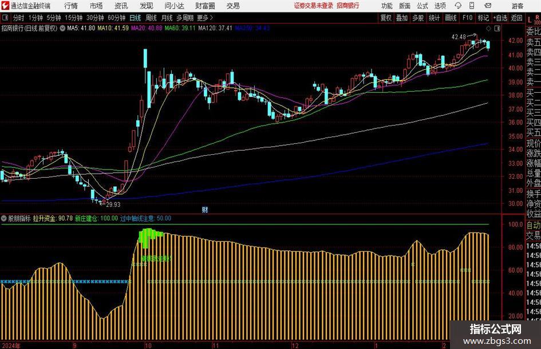This screenshot has width=541, height=349.
Task: Switch to the 5分钟 period tab
Action: click(54, 18)
